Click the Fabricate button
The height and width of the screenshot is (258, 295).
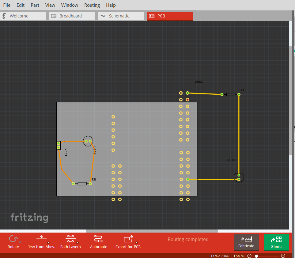(246, 242)
